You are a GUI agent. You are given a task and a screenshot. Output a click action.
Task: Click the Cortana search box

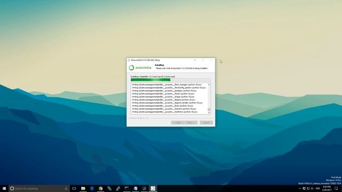(x=39, y=188)
